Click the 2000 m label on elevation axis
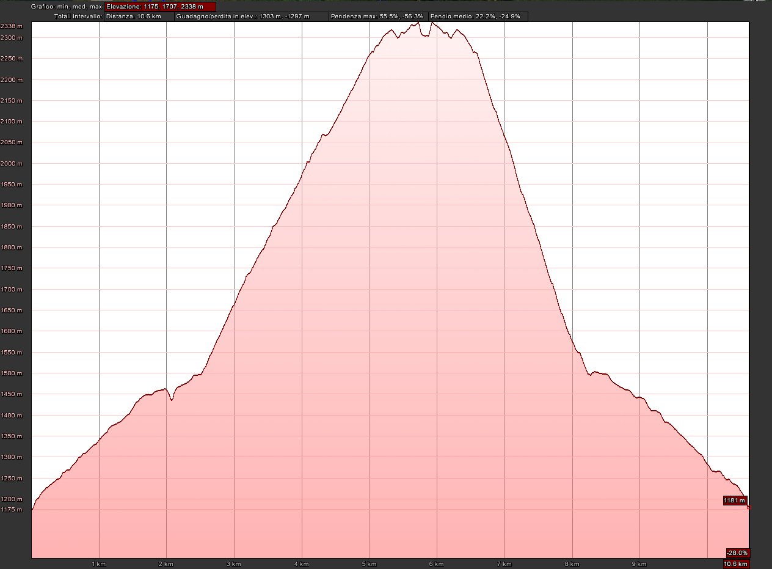This screenshot has width=772, height=569. coord(12,164)
